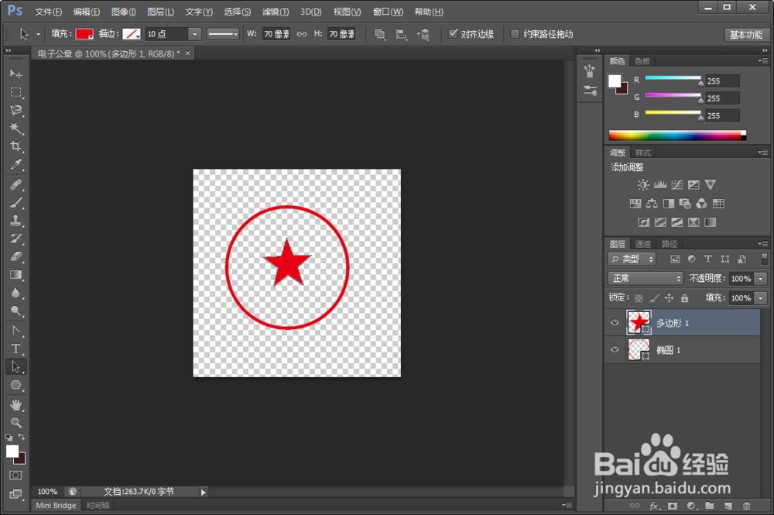
Task: Select the Clone Stamp tool
Action: coord(15,220)
